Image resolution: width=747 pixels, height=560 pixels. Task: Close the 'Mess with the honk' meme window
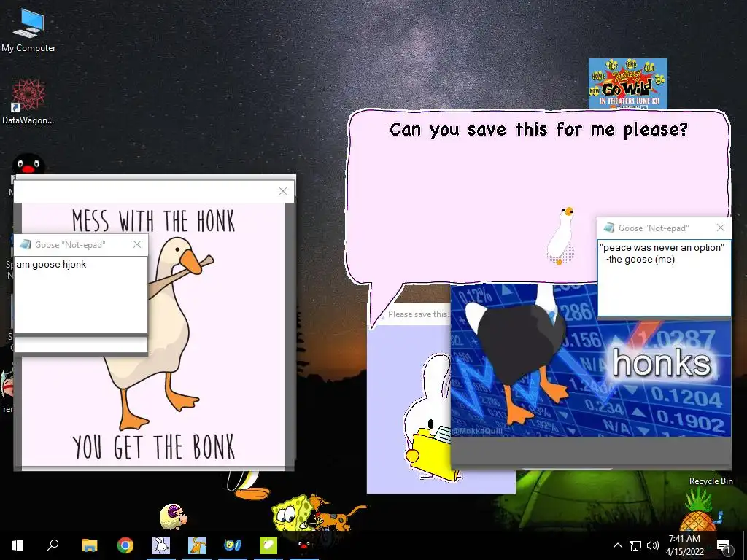[x=283, y=191]
